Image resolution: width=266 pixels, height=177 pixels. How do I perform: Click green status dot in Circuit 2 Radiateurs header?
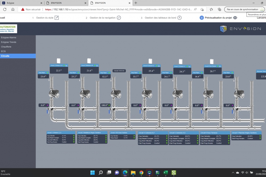pos(95,65)
